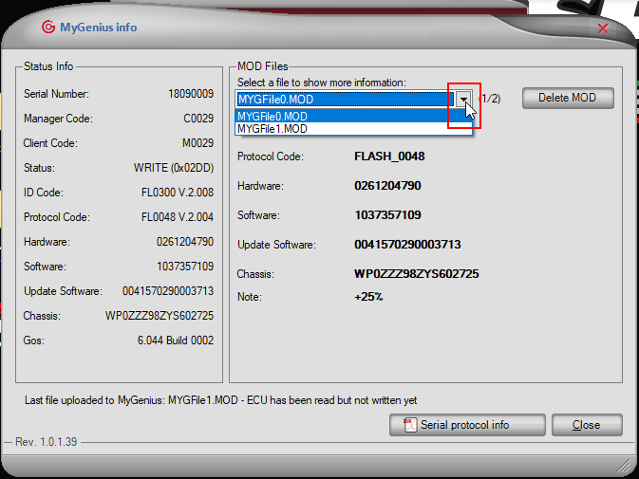Click the (1/2) file counter label
Screen dimensions: 639x479
click(490, 99)
